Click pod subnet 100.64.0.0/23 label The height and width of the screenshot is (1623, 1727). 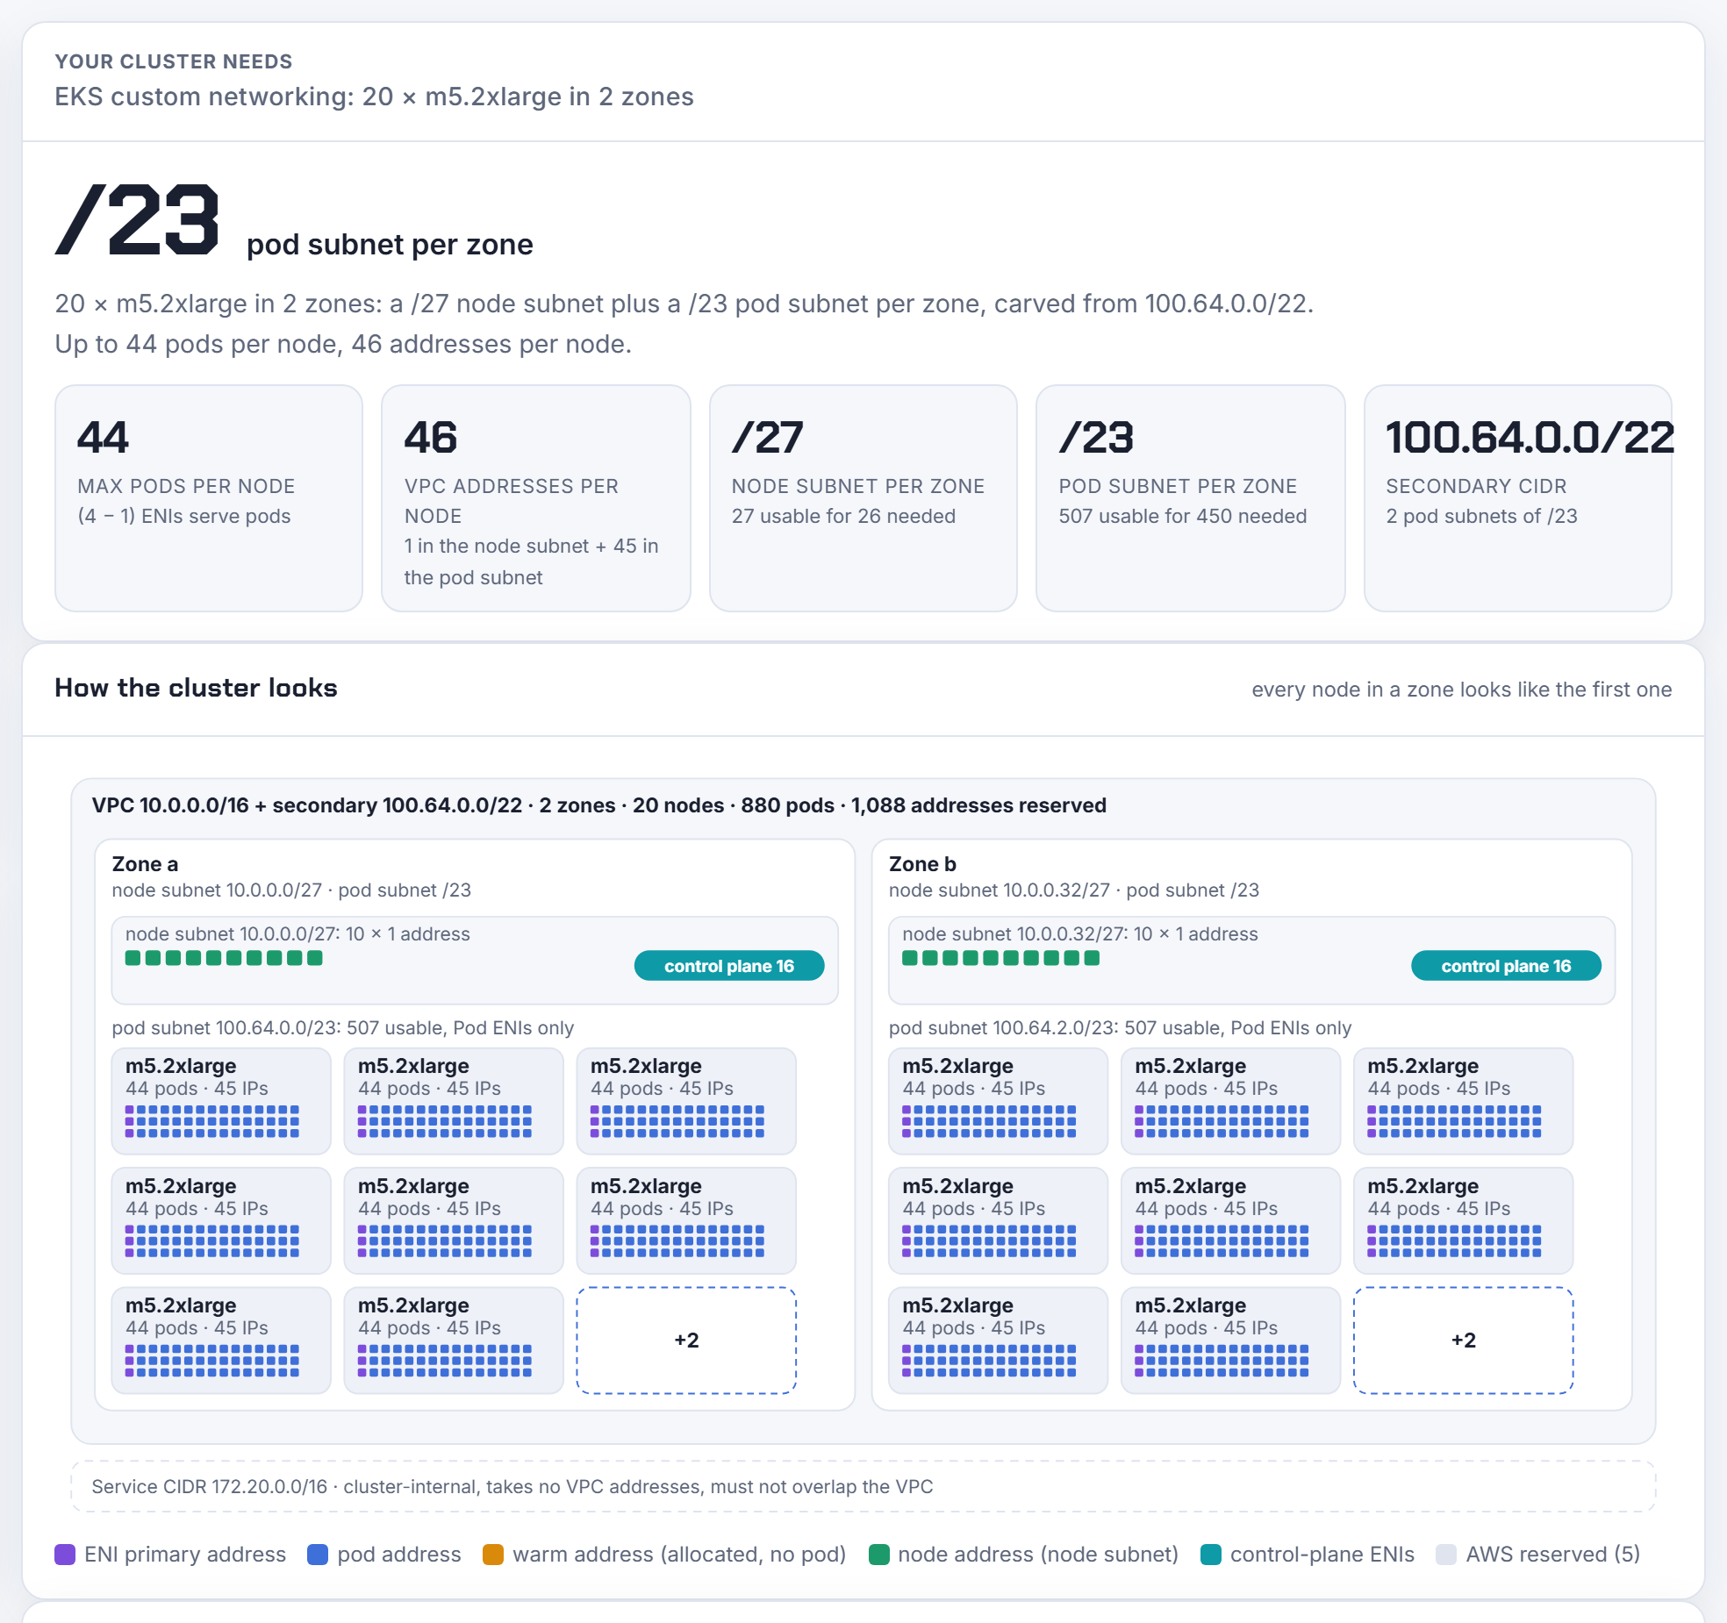click(x=342, y=1028)
